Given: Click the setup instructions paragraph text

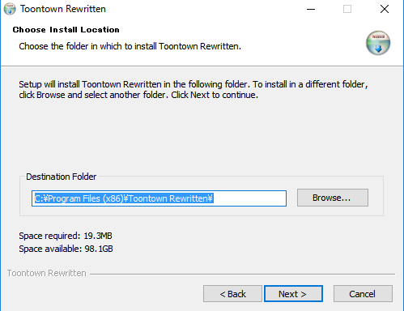Looking at the screenshot, I should click(x=193, y=90).
